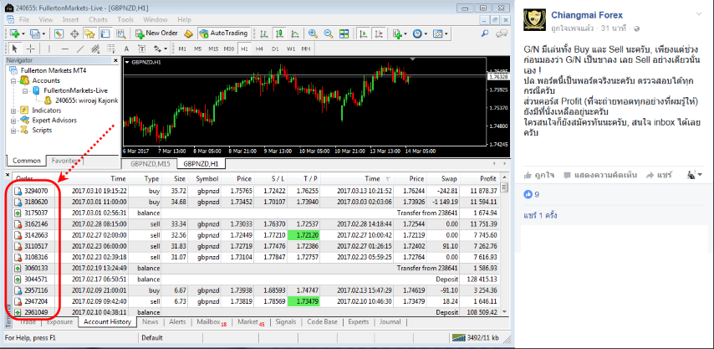Open the Tools menu
Viewport: 714px width, 349px height.
point(125,19)
